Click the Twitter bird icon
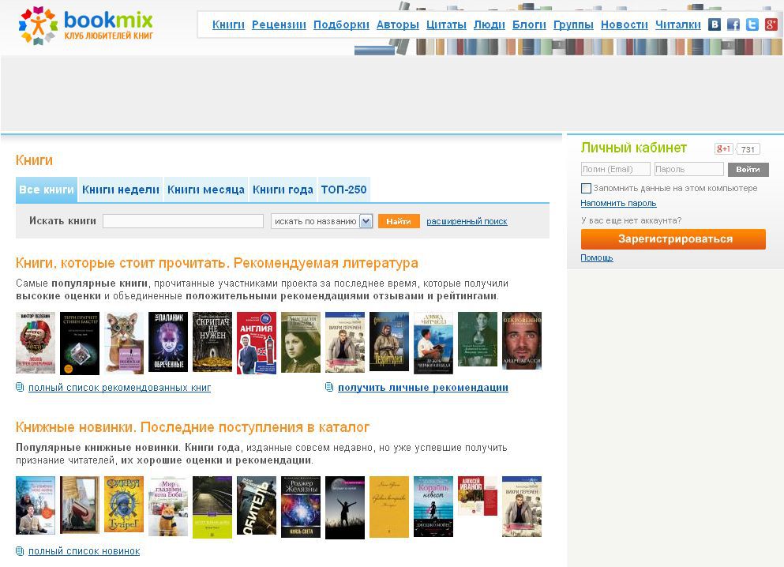Image resolution: width=784 pixels, height=567 pixels. point(752,24)
